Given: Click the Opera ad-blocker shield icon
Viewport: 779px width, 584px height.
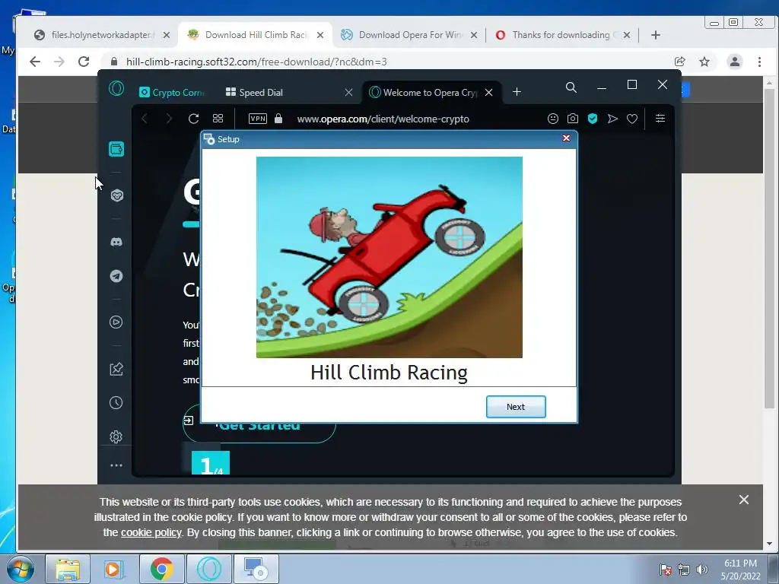Looking at the screenshot, I should [x=592, y=118].
